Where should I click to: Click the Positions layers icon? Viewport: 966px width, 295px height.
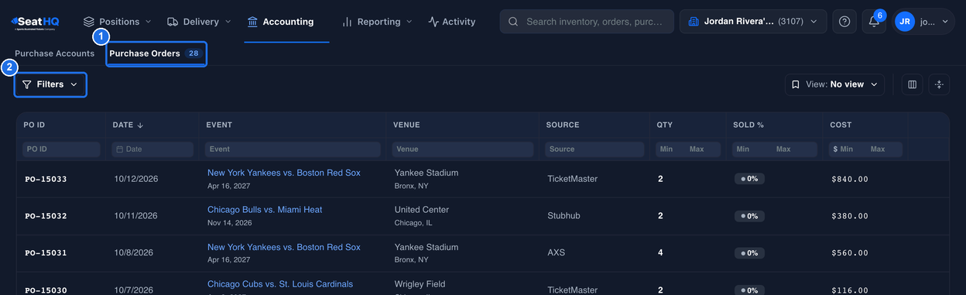89,22
